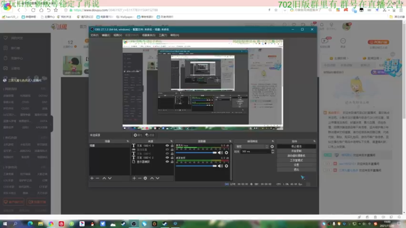The image size is (406, 228).
Task: Add a new source with the plus icon
Action: click(134, 178)
